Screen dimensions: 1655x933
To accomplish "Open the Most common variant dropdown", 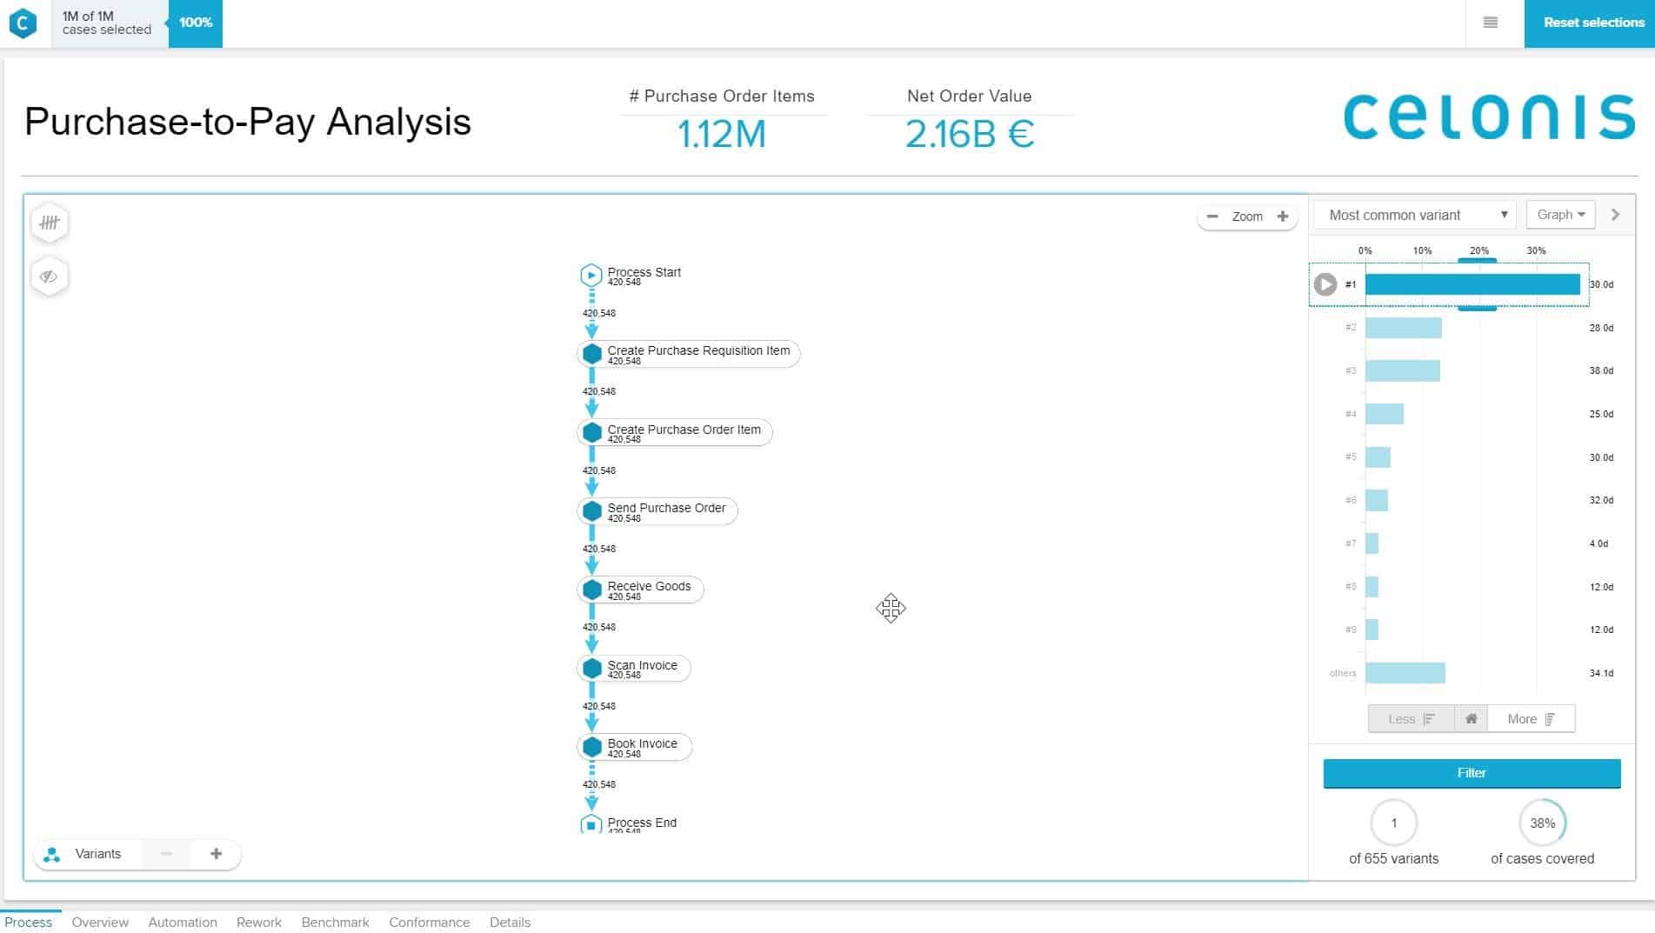I will coord(1415,215).
